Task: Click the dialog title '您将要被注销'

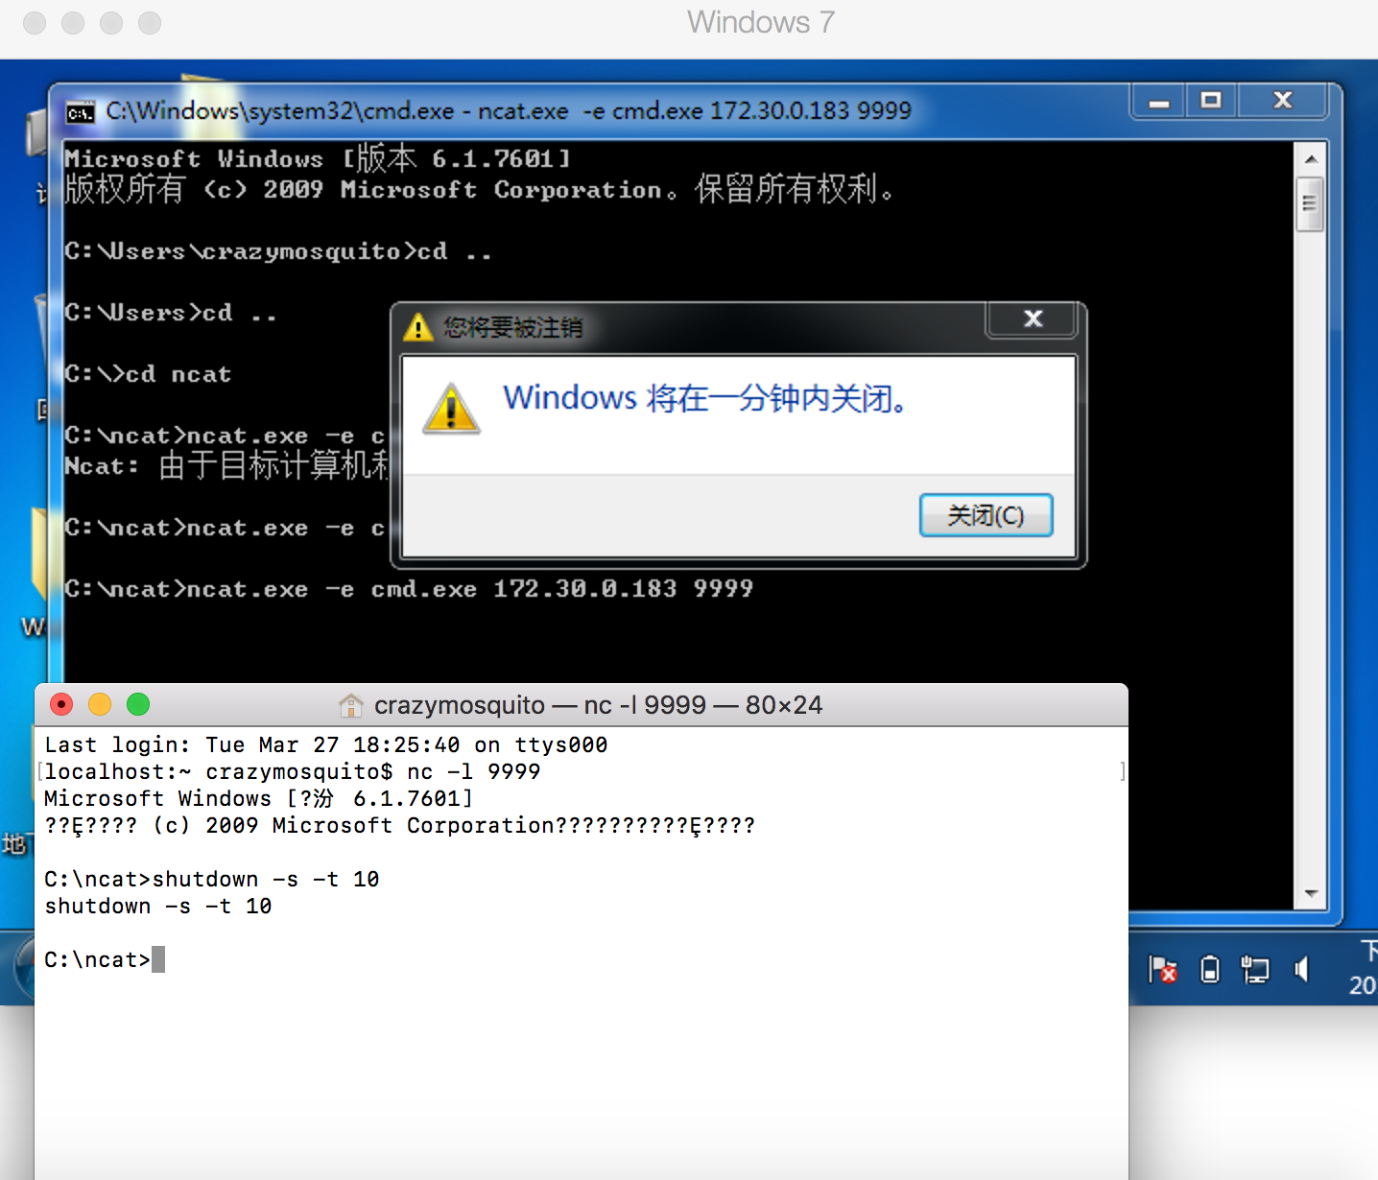Action: tap(512, 328)
